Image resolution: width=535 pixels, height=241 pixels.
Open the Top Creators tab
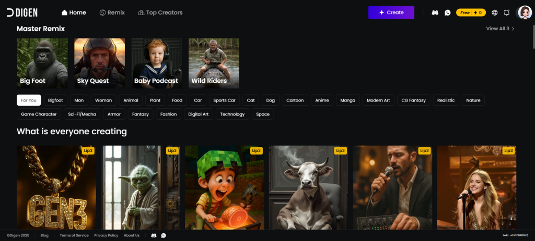pyautogui.click(x=160, y=12)
